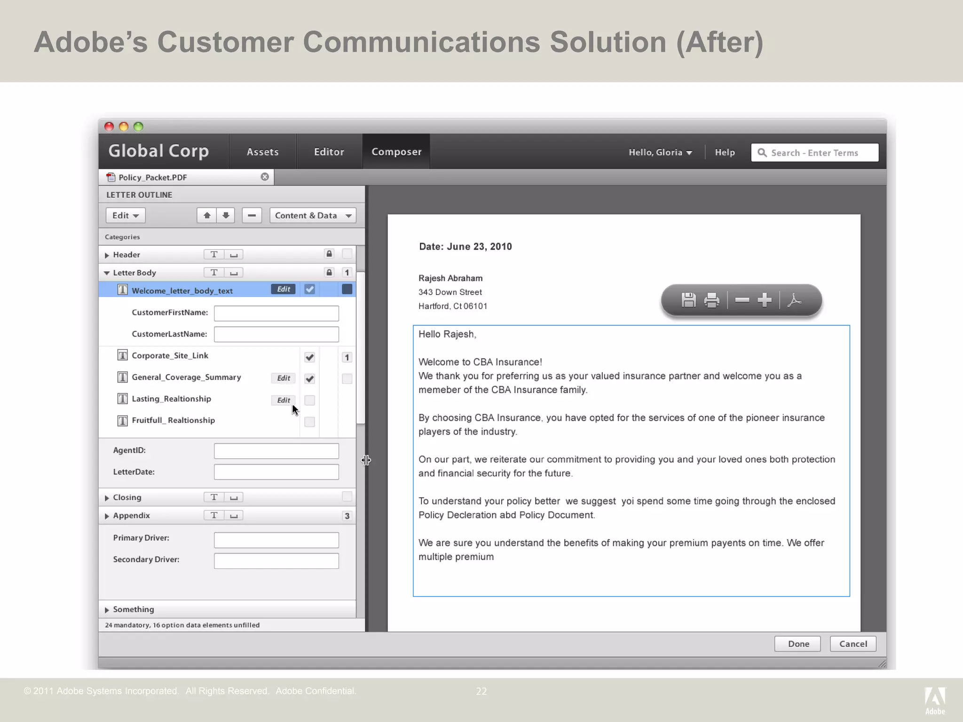Toggle the dark square on Welcome_letter_body_text row
Image resolution: width=963 pixels, height=722 pixels.
347,289
